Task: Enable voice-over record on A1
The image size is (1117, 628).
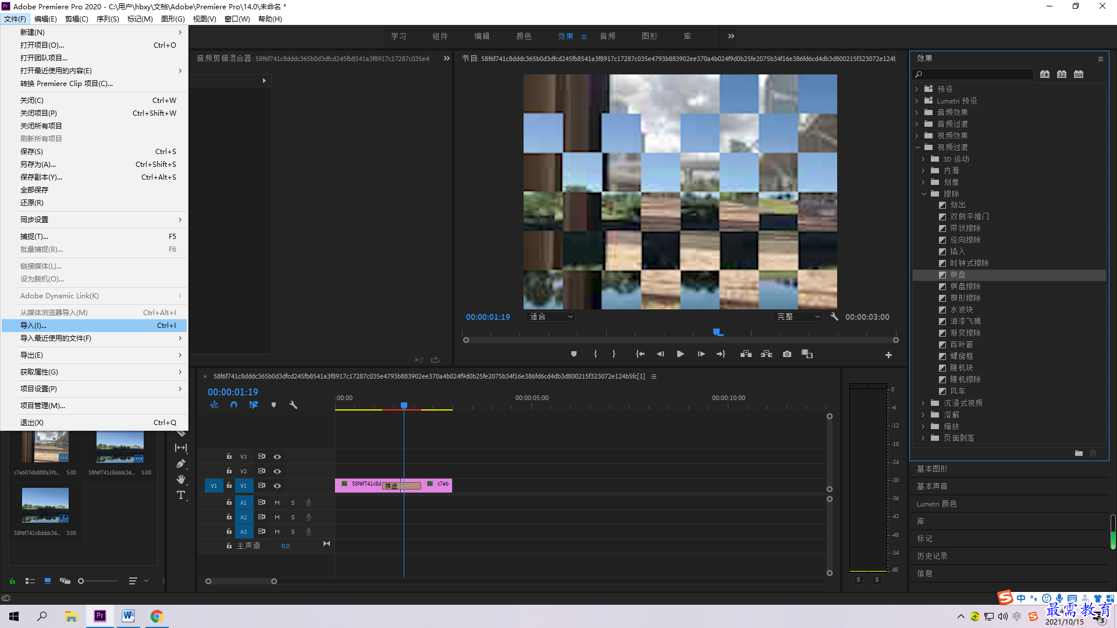Action: click(309, 502)
